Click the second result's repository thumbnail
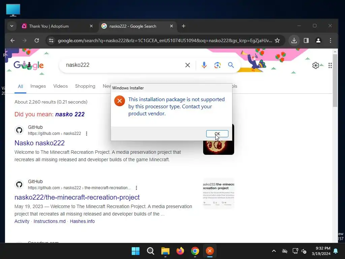The height and width of the screenshot is (259, 345). 218,194
